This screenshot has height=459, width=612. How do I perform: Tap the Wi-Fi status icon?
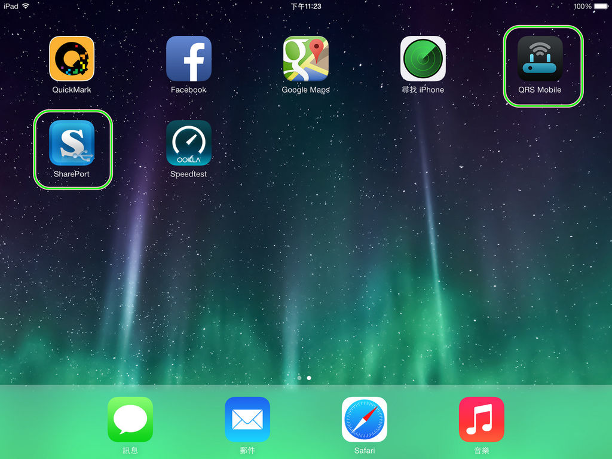pos(26,6)
